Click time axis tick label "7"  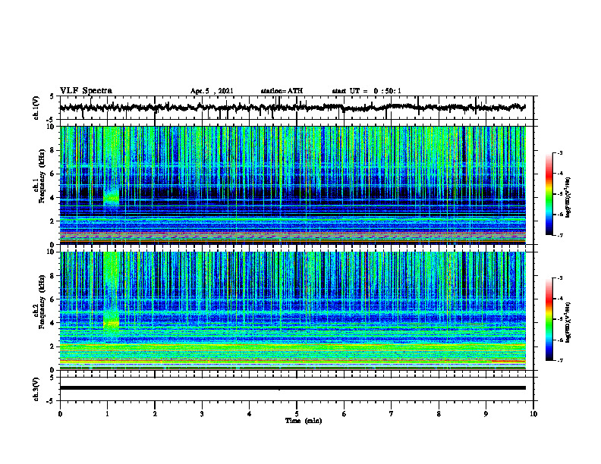tap(392, 414)
